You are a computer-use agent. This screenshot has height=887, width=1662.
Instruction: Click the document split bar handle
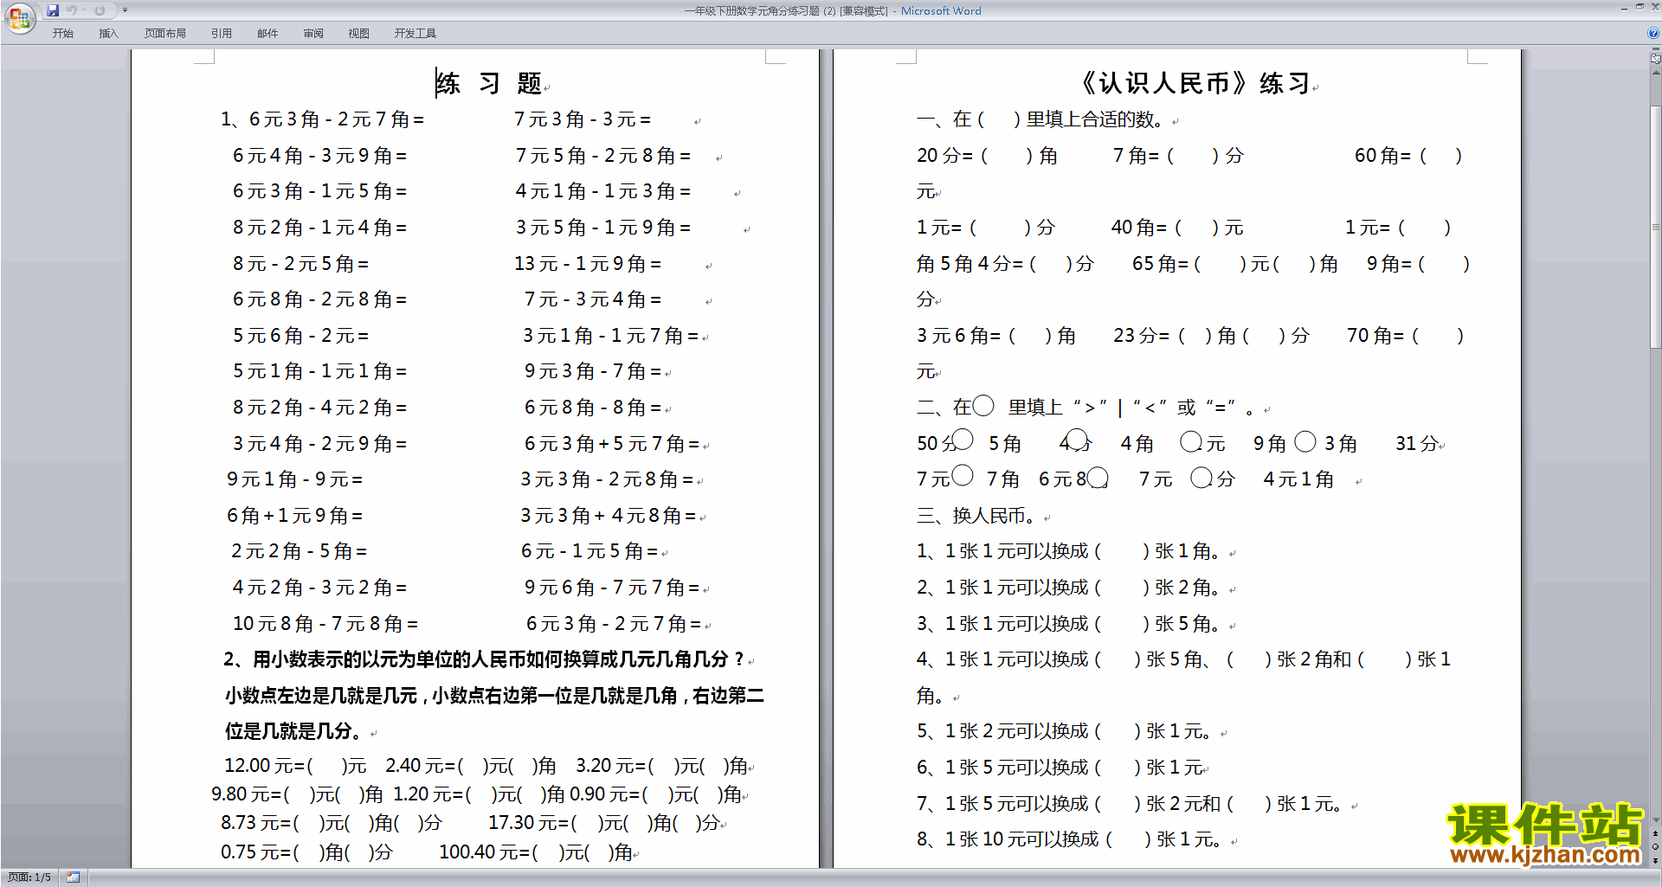tap(1655, 49)
